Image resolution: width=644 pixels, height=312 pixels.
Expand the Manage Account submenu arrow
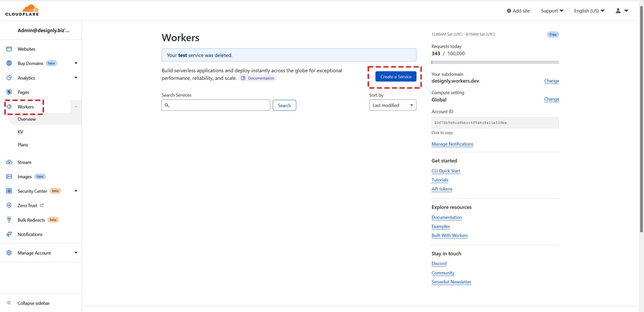pyautogui.click(x=76, y=253)
